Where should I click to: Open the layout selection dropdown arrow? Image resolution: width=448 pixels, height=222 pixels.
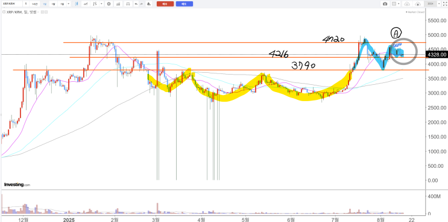click(x=399, y=4)
